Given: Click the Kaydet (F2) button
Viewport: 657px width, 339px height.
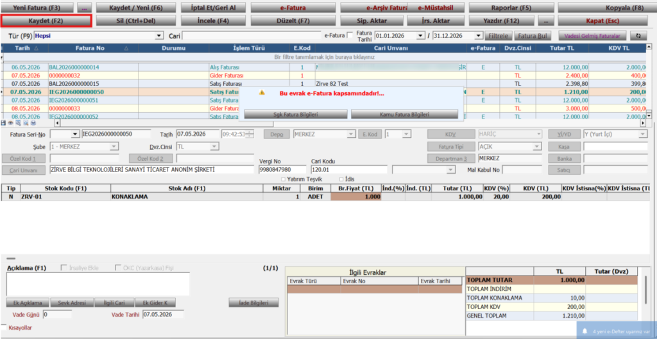Looking at the screenshot, I should click(46, 21).
